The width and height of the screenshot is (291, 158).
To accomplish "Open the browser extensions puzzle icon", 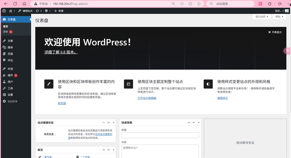I will pos(270,4).
